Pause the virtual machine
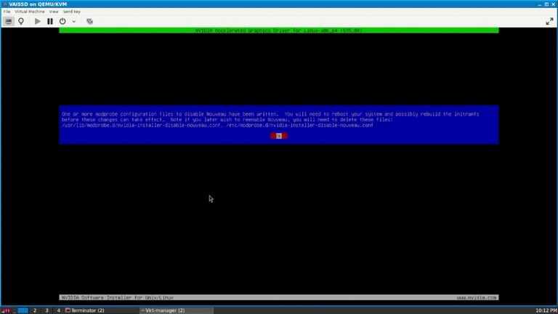The image size is (558, 314). coord(50,21)
